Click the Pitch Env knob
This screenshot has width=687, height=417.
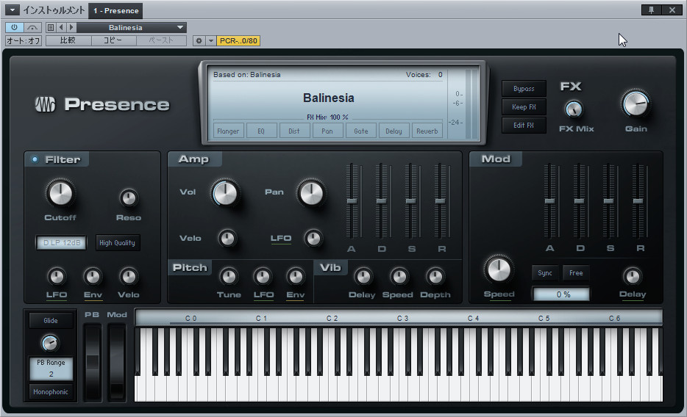coord(295,276)
